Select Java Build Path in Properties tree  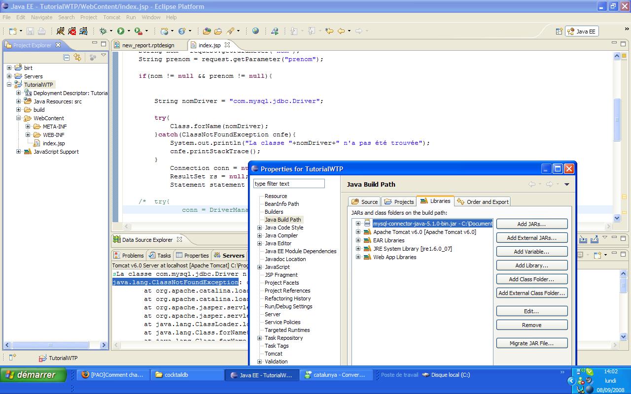282,220
